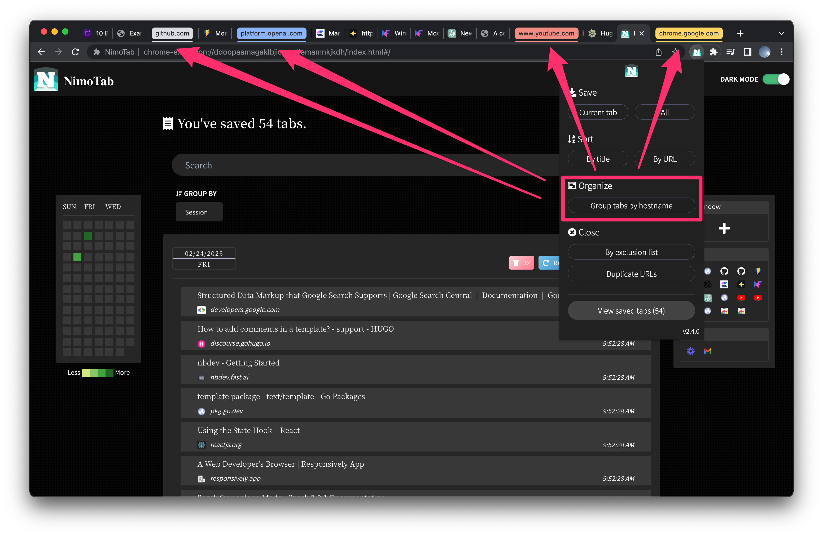Click the blue-pink KF favicon in window panel
This screenshot has width=823, height=536.
coord(758,285)
